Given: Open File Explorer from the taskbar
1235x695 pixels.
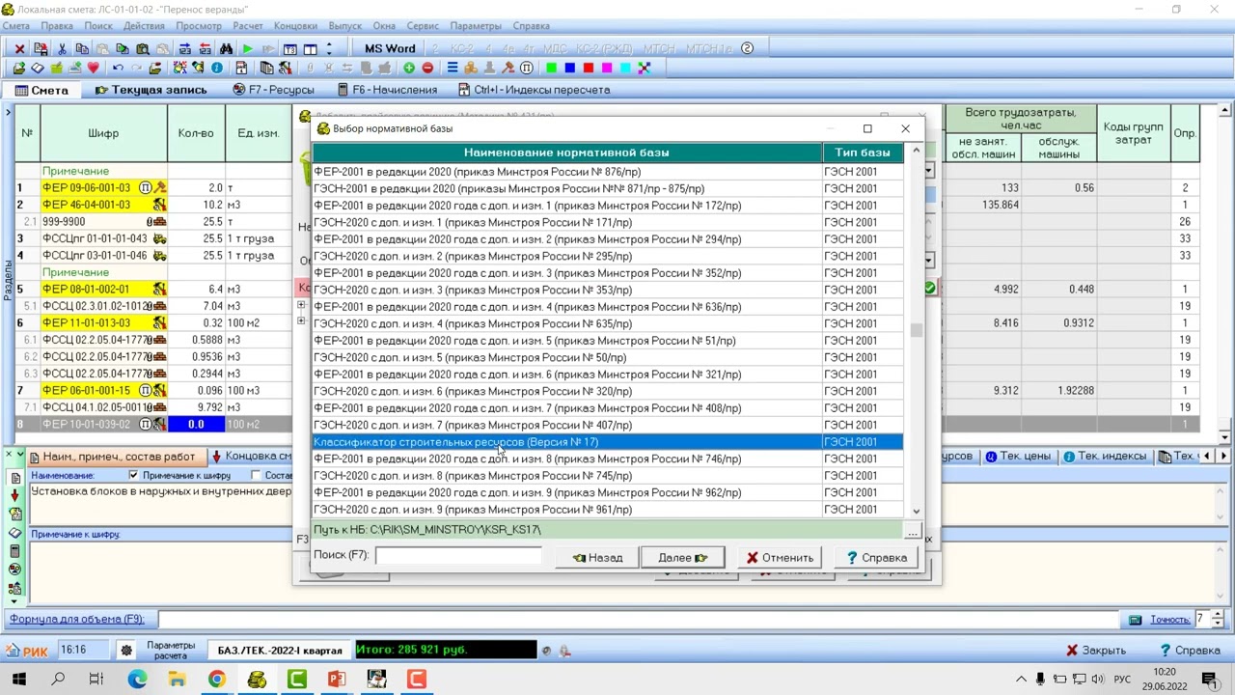Looking at the screenshot, I should [177, 680].
